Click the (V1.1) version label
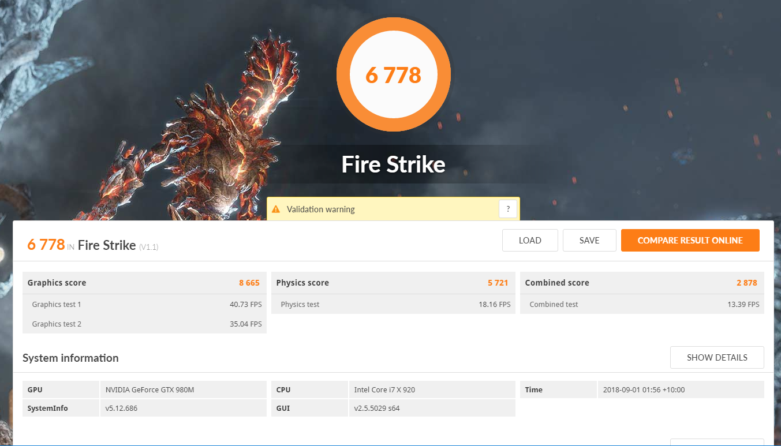The width and height of the screenshot is (781, 446). (148, 247)
